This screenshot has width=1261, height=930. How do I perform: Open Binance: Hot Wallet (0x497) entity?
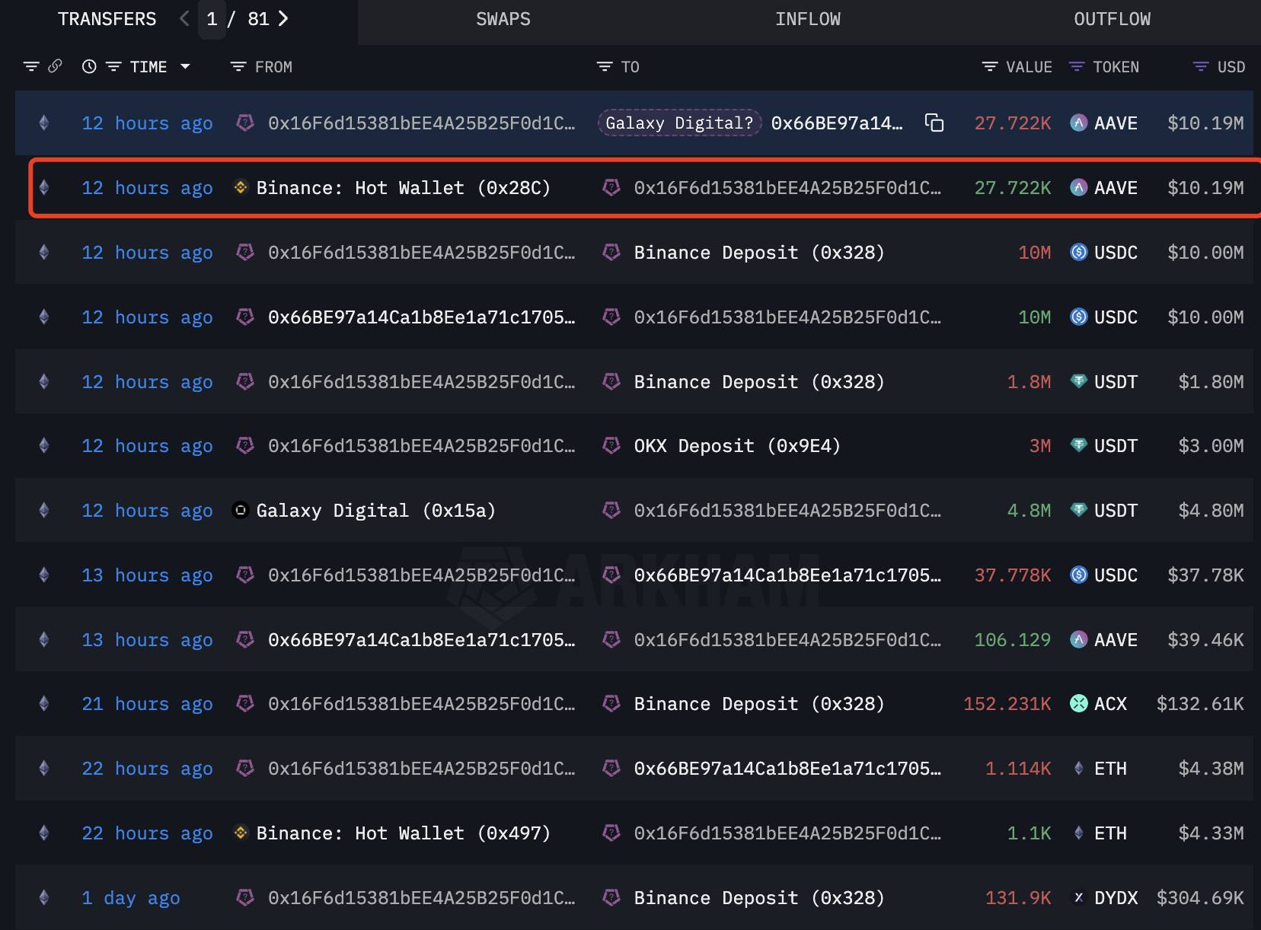point(404,833)
